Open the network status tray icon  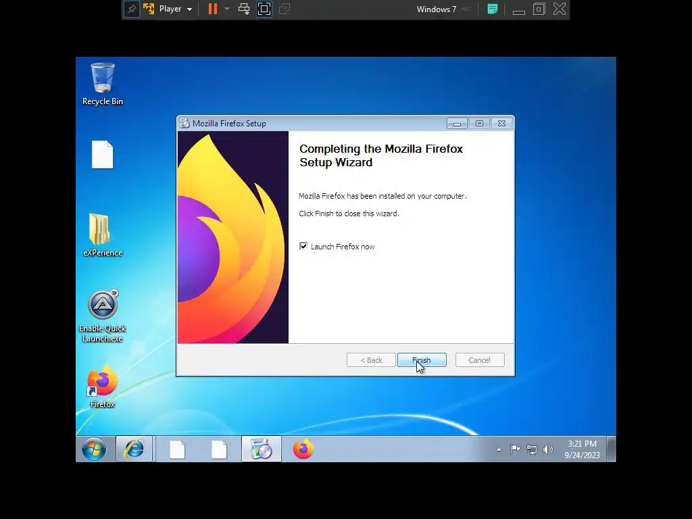pyautogui.click(x=532, y=449)
